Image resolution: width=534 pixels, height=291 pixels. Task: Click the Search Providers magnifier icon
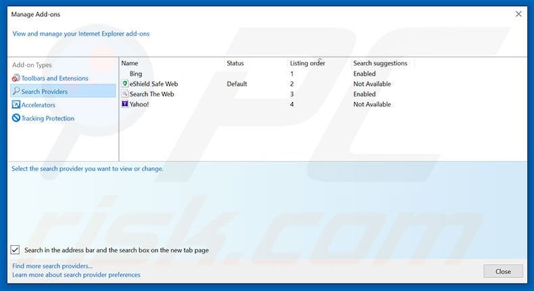[x=16, y=91]
